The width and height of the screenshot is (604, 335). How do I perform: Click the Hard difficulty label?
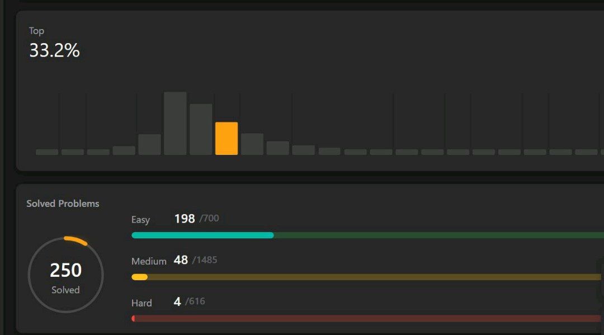tap(141, 303)
